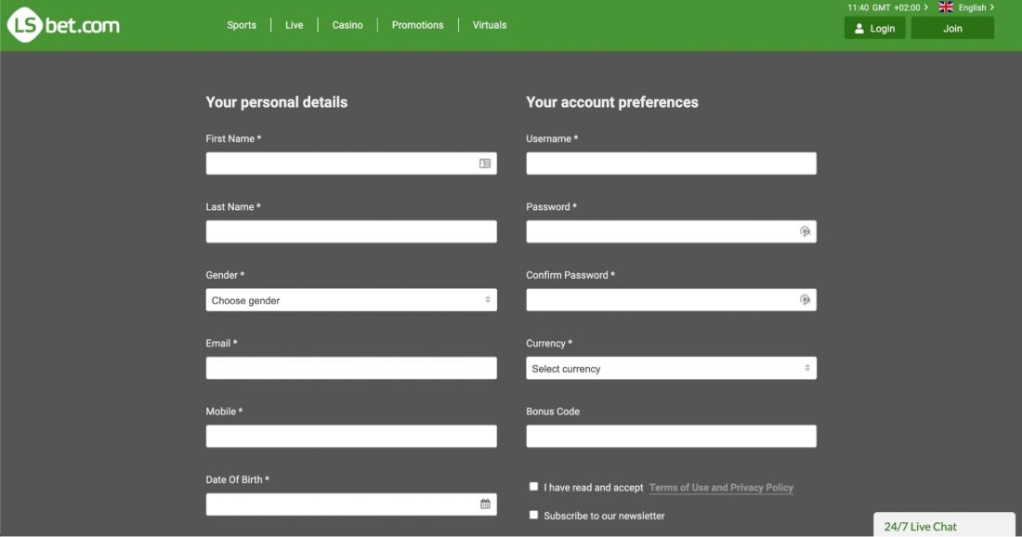Click the Last Name input field
This screenshot has height=537, width=1022.
[x=351, y=231]
